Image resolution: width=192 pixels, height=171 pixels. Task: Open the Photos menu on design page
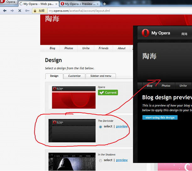69,48
